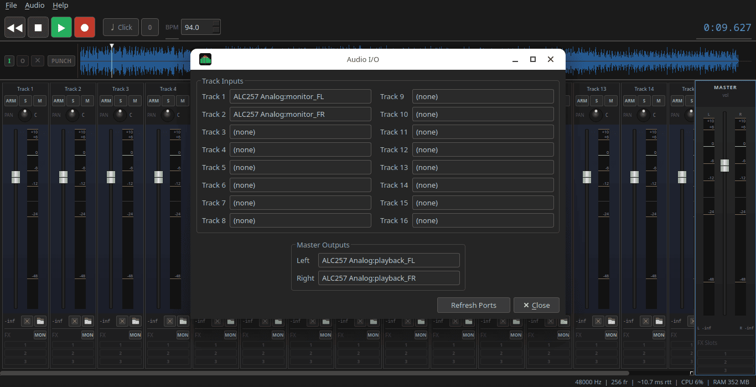Image resolution: width=756 pixels, height=387 pixels.
Task: Toggle the metronome Click button
Action: point(121,27)
